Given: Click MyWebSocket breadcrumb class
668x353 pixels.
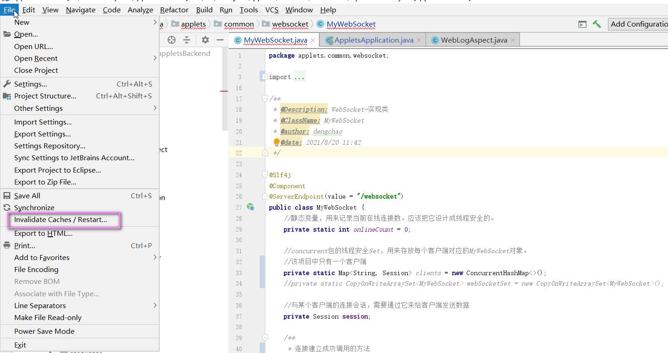Looking at the screenshot, I should pyautogui.click(x=346, y=24).
